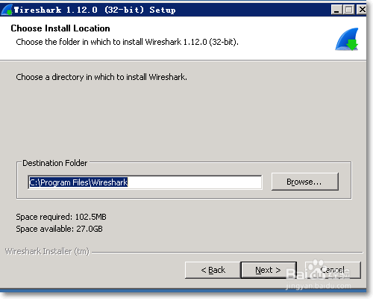Click the Wireshark title bar icon
The width and height of the screenshot is (373, 299).
click(x=7, y=10)
